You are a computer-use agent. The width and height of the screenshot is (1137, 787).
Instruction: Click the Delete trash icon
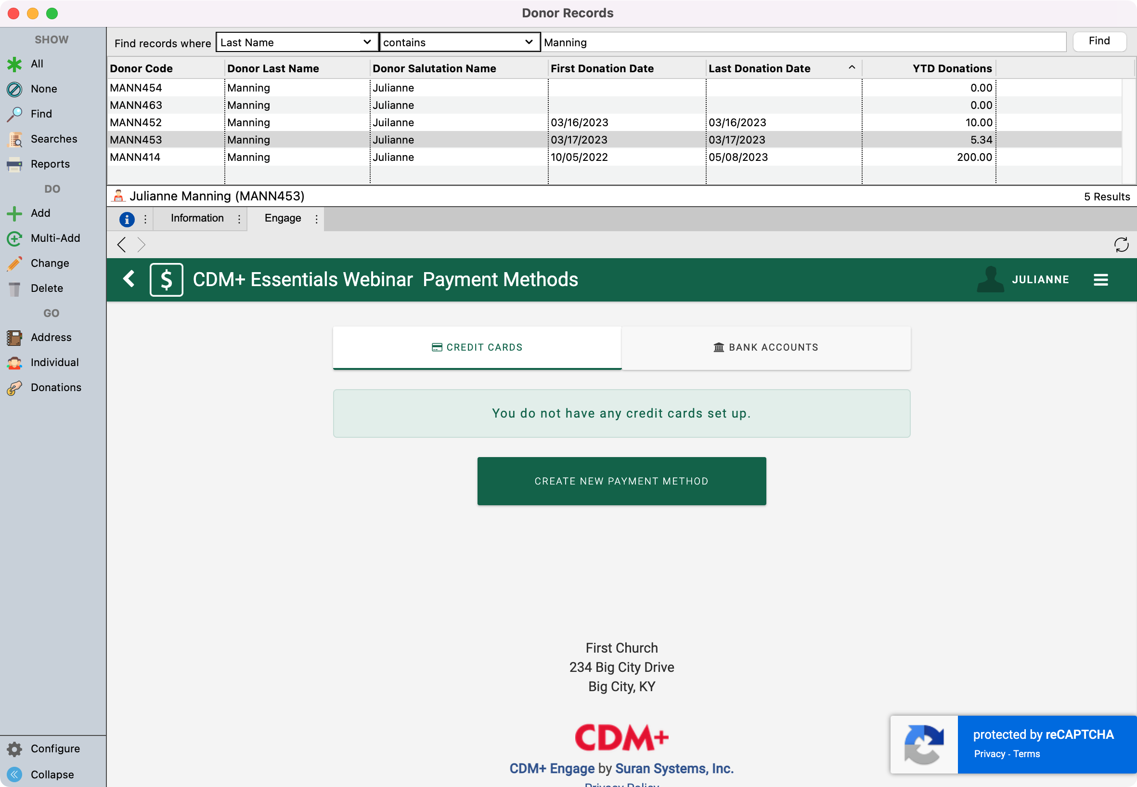15,289
